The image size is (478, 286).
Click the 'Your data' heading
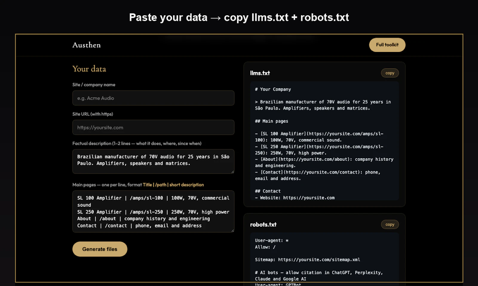(x=89, y=69)
